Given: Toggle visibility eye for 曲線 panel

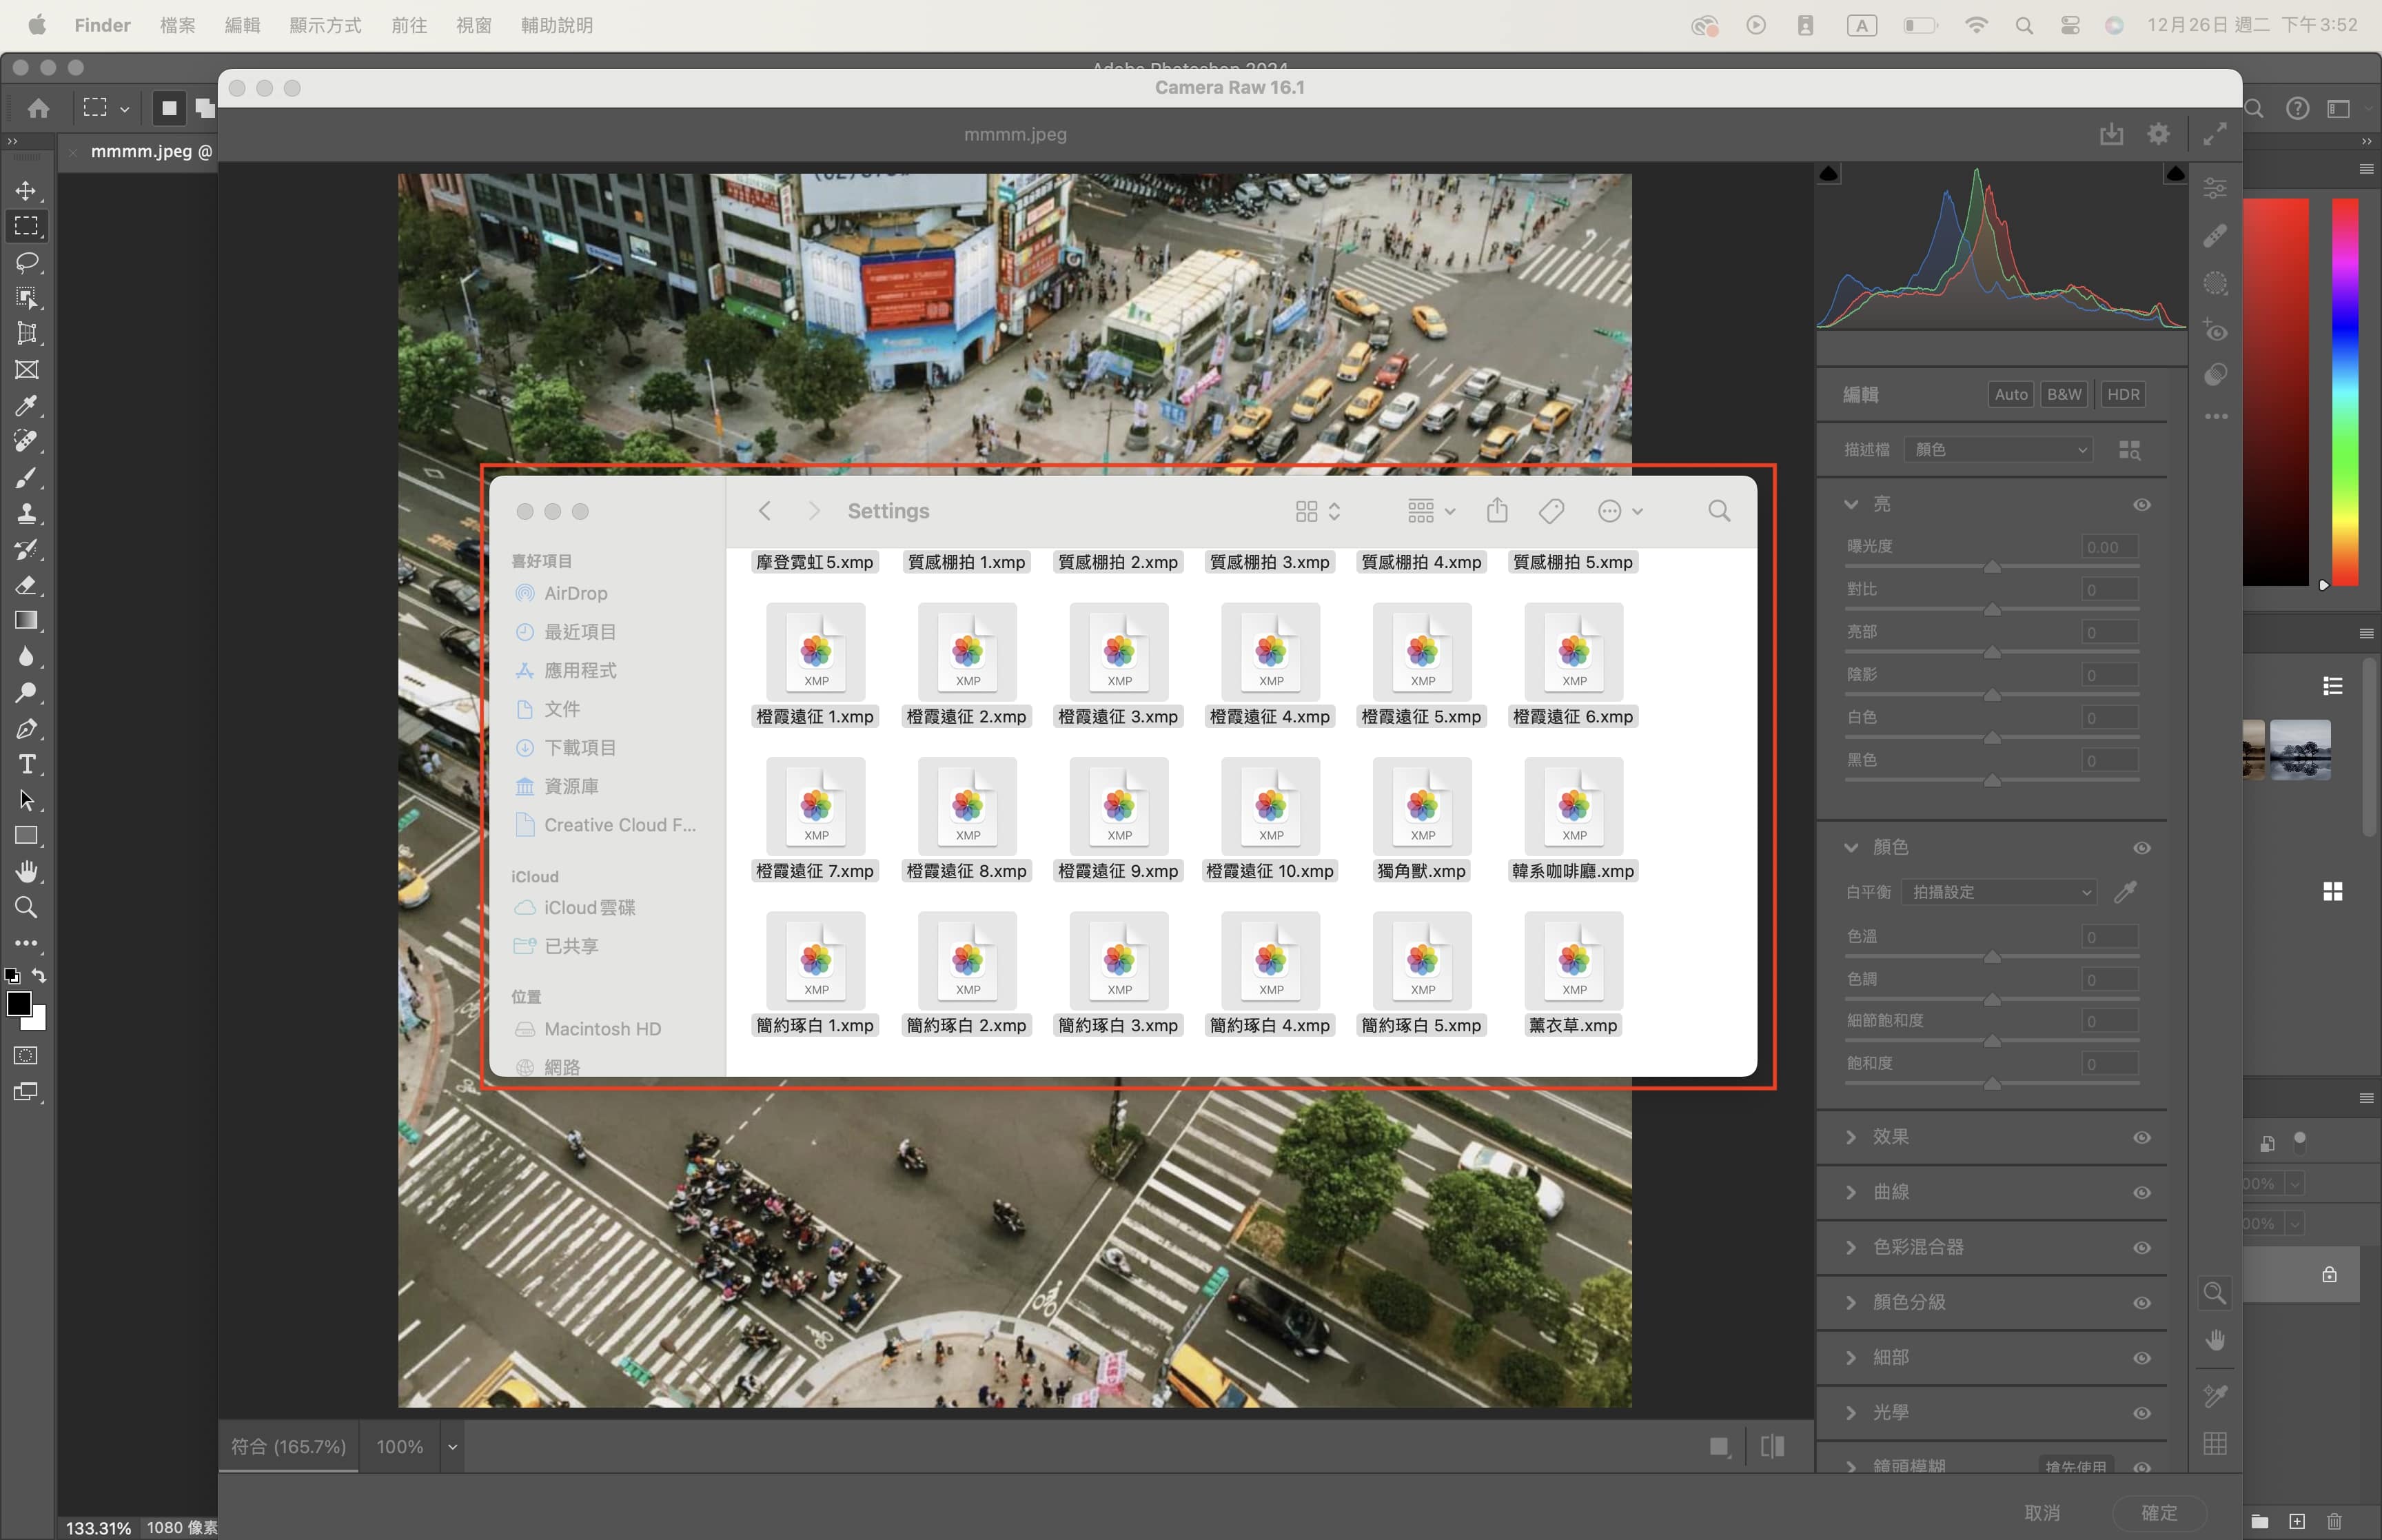Looking at the screenshot, I should click(x=2141, y=1192).
